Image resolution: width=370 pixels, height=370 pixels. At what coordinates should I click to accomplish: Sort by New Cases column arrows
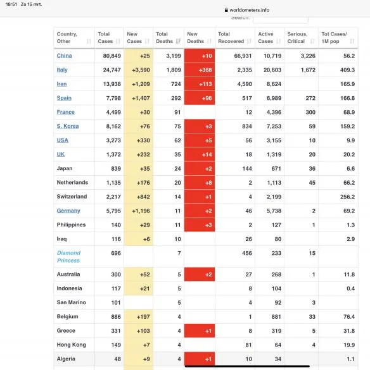click(147, 41)
